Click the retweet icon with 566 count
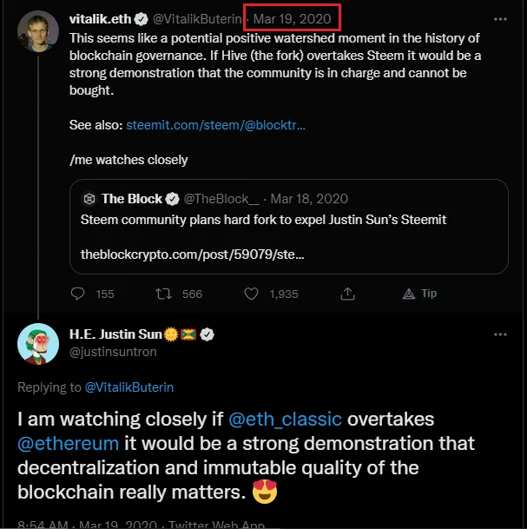Viewport: 527px width, 529px height. (x=162, y=294)
